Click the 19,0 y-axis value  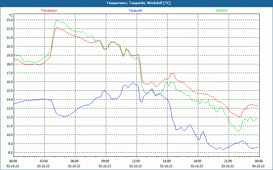point(10,55)
